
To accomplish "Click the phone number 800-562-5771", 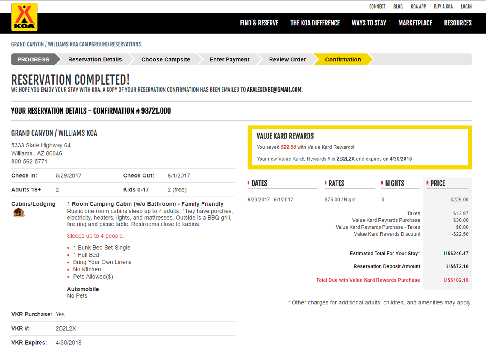I will click(29, 162).
